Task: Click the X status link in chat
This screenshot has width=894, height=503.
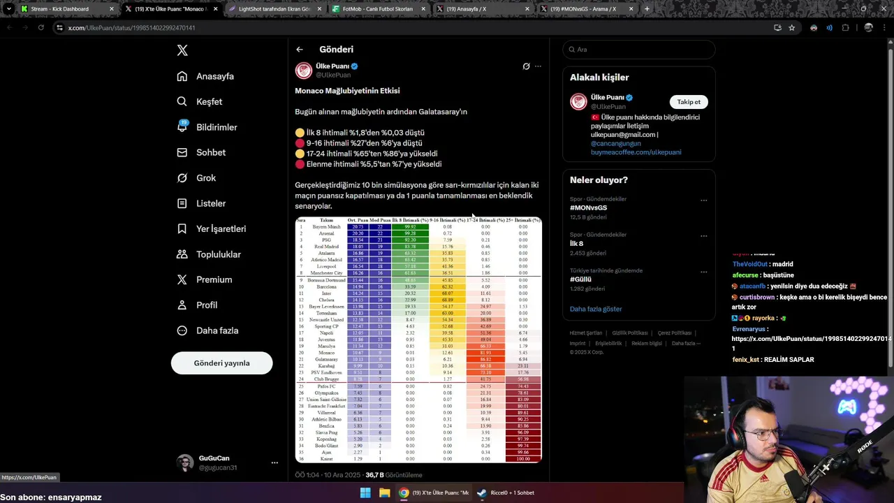Action: (812, 342)
